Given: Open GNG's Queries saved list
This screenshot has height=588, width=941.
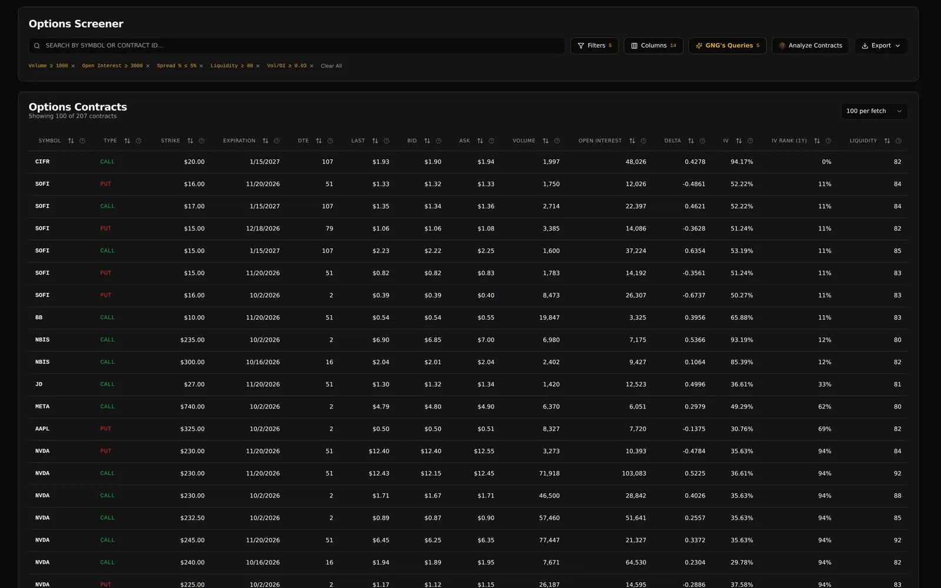Looking at the screenshot, I should tap(728, 46).
